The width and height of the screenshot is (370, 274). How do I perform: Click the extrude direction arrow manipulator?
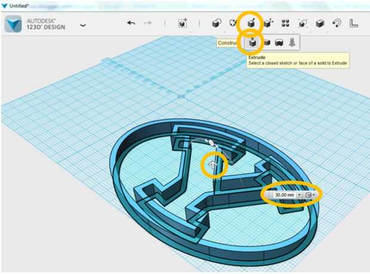pyautogui.click(x=213, y=165)
